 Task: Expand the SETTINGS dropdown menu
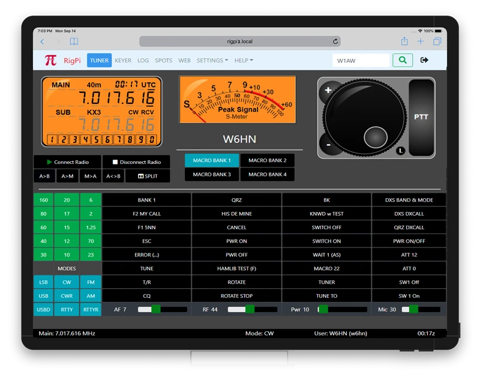click(x=212, y=61)
